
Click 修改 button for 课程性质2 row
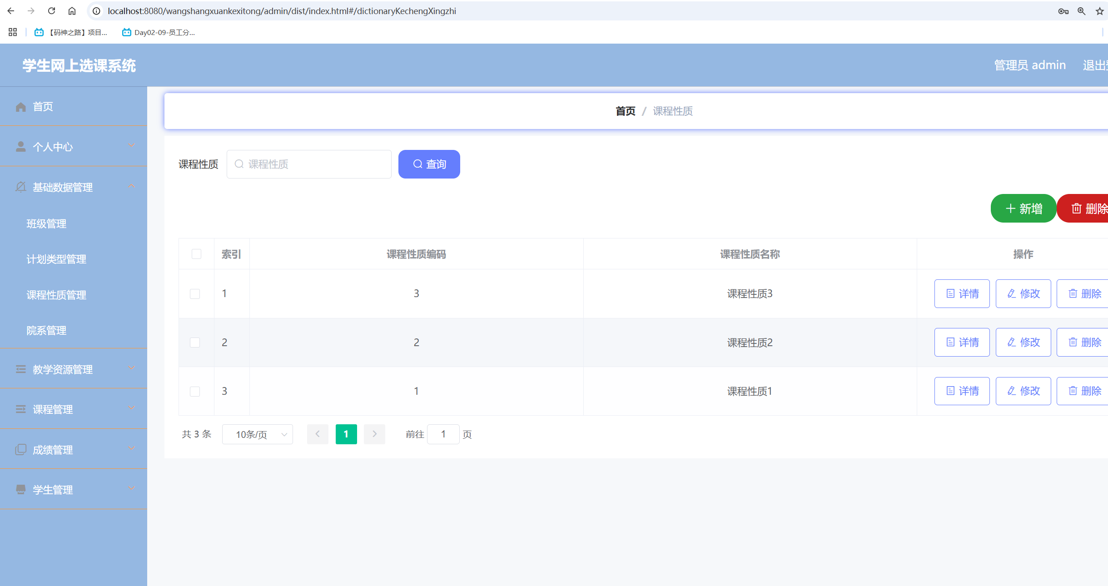(1023, 343)
